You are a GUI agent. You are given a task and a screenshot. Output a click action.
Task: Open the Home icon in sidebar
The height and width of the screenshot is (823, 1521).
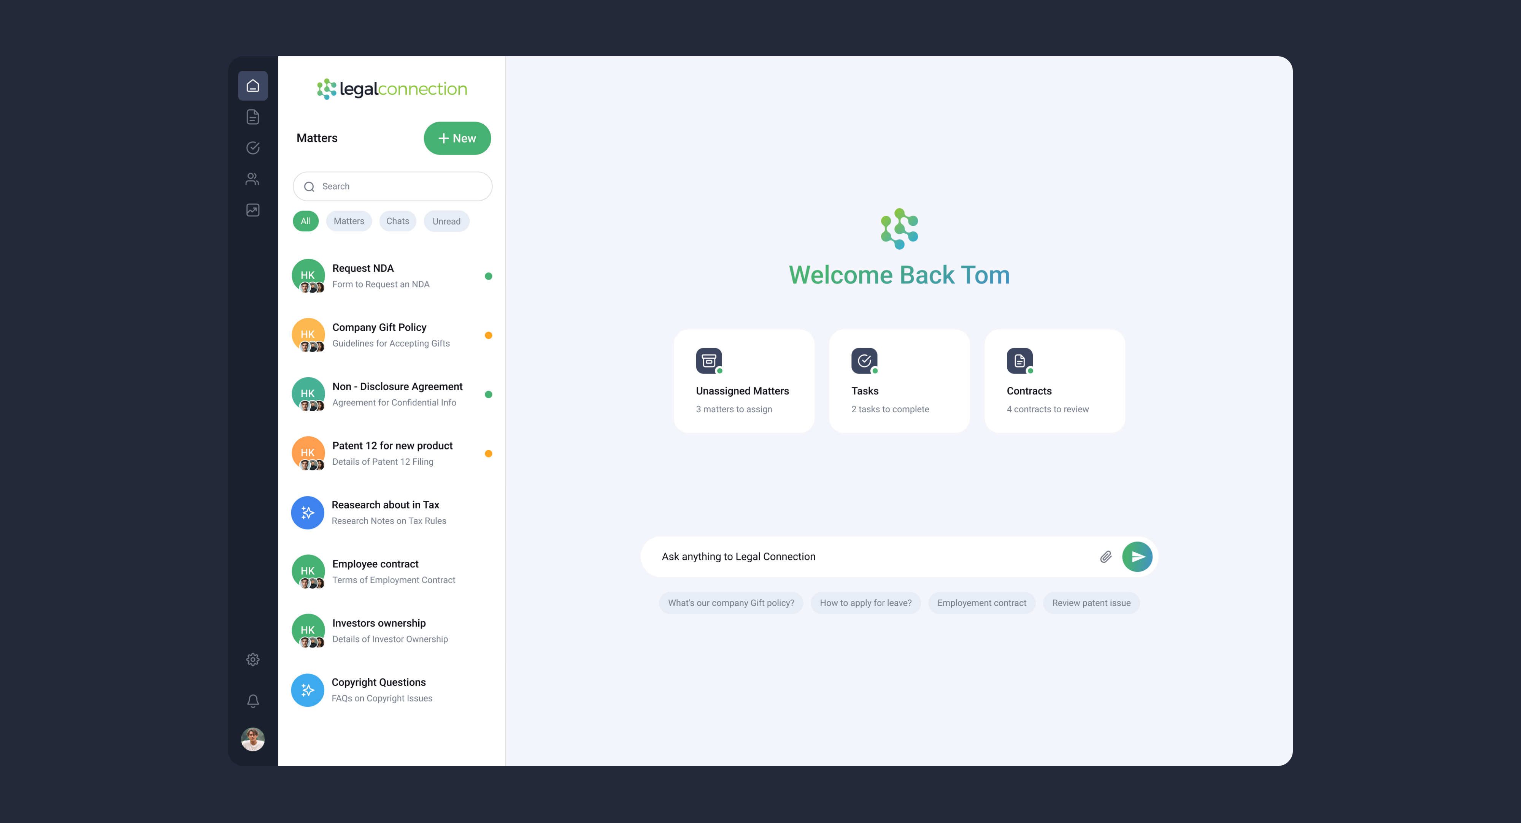click(253, 86)
